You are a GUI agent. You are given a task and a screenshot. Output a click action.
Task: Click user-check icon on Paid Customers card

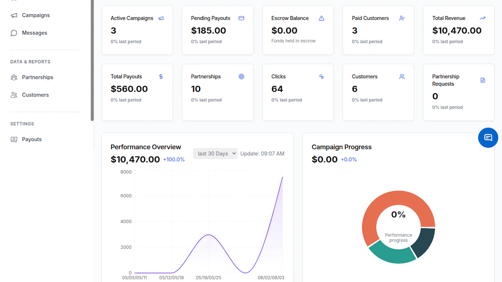pyautogui.click(x=402, y=18)
